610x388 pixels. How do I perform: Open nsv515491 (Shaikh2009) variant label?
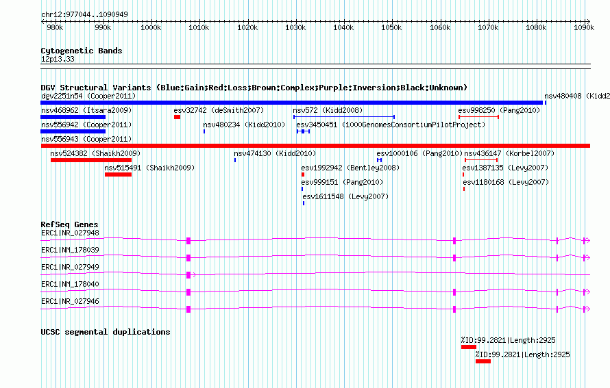pos(149,168)
